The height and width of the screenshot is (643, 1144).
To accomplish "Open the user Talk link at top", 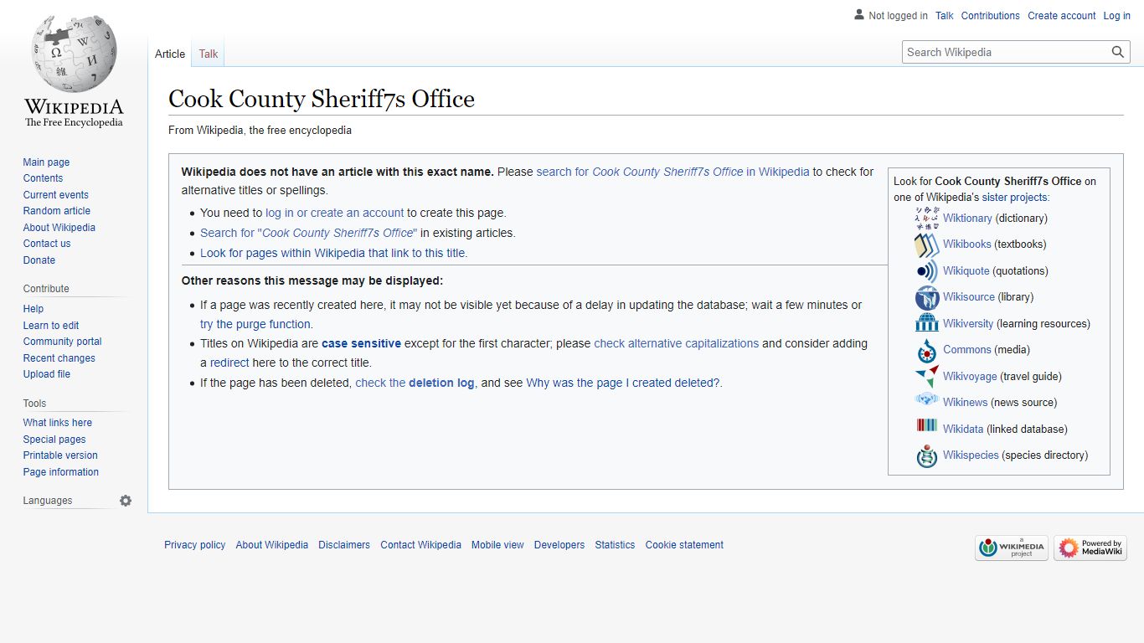I will pos(945,15).
